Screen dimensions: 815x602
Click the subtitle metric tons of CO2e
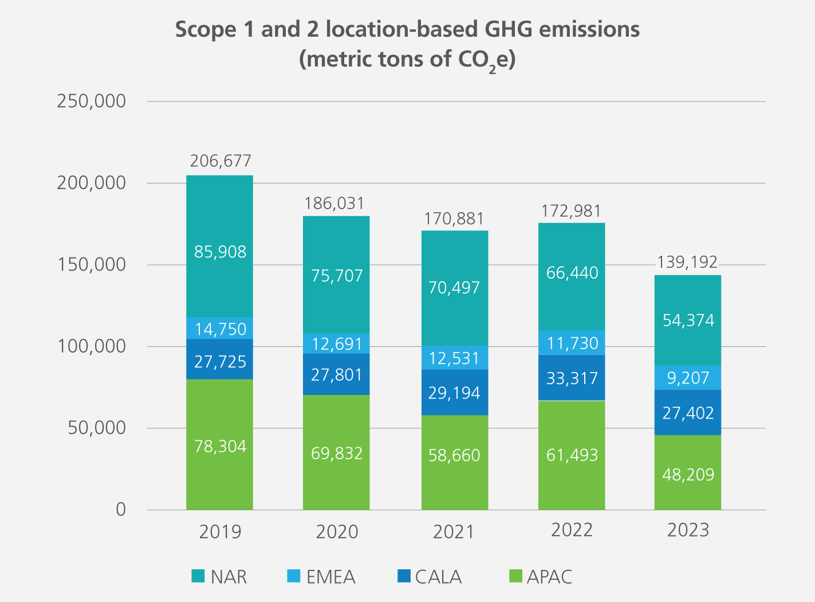[407, 60]
